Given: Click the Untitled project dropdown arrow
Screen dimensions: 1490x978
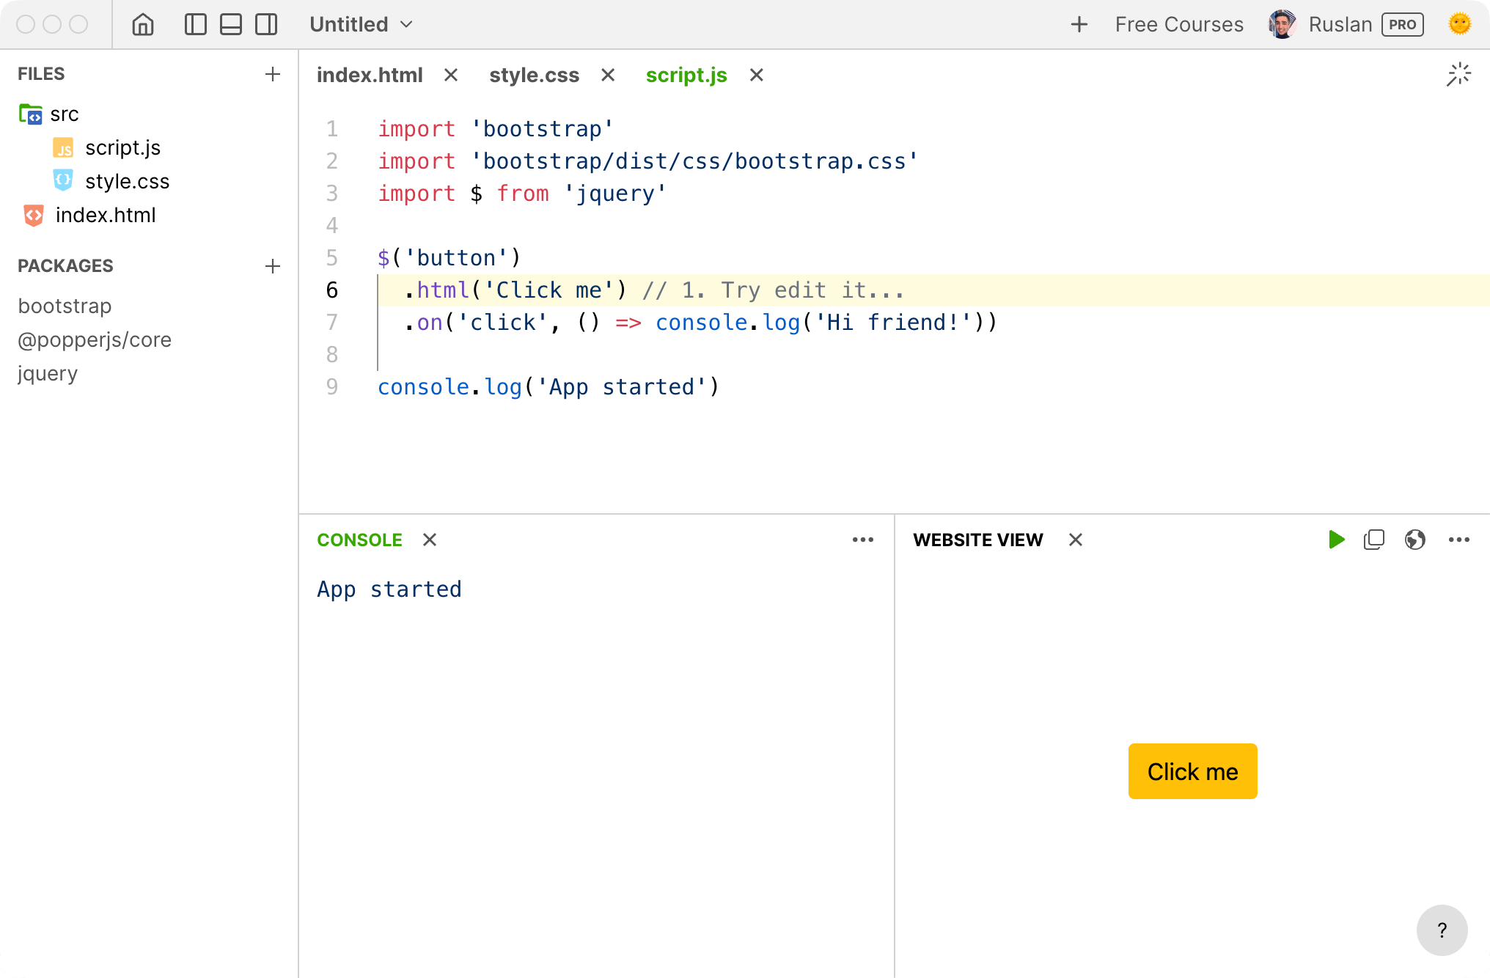Looking at the screenshot, I should pos(408,24).
